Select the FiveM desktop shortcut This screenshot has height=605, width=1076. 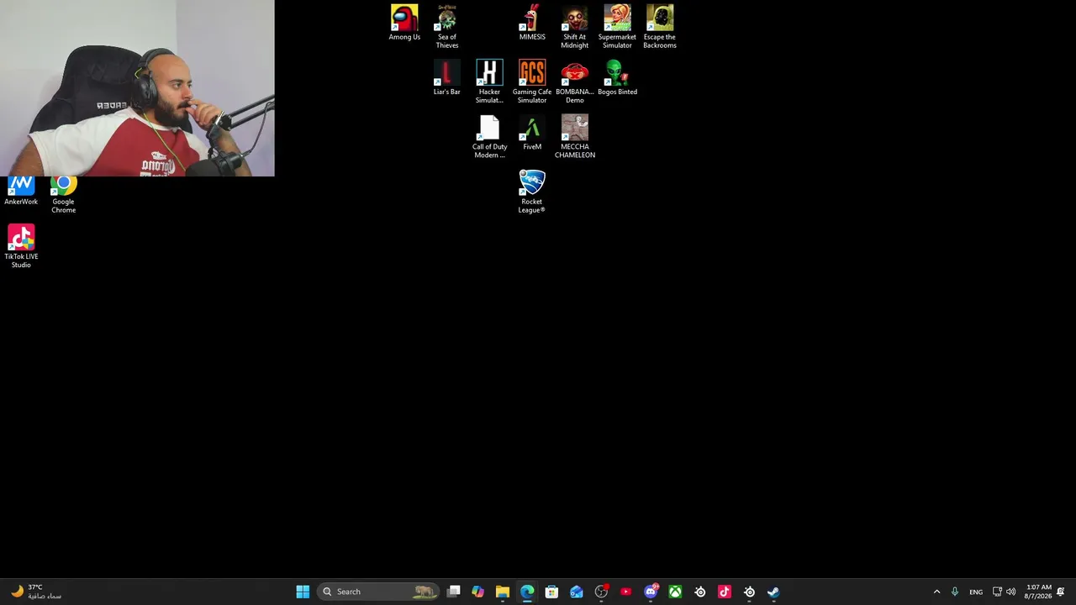pos(532,133)
